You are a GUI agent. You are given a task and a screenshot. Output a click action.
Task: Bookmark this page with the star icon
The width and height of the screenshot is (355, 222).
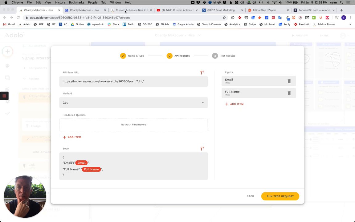224,18
